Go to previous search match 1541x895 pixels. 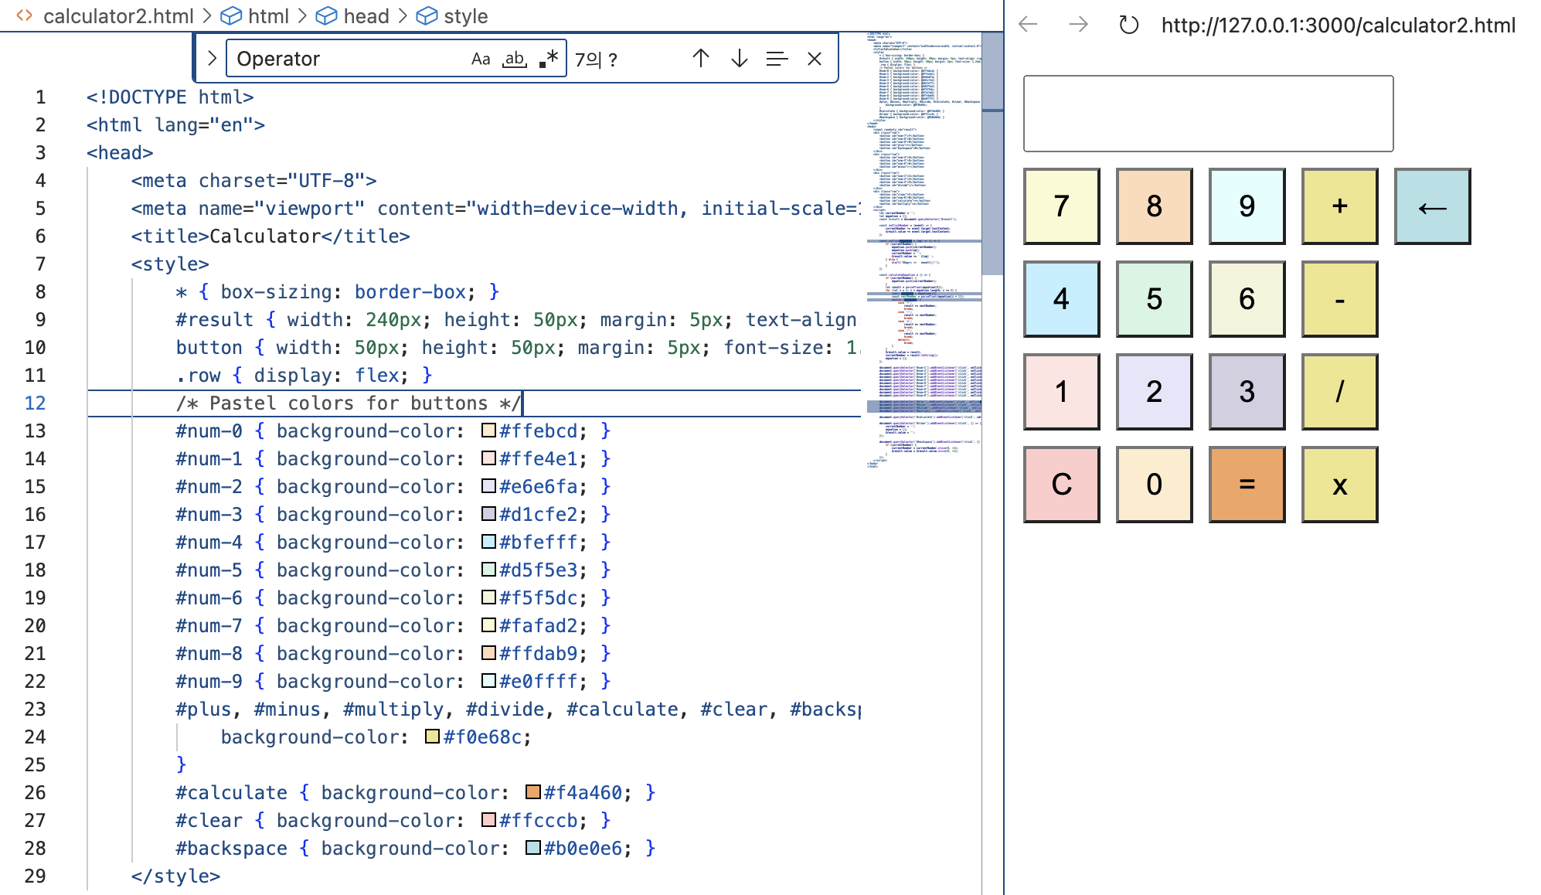pyautogui.click(x=700, y=59)
